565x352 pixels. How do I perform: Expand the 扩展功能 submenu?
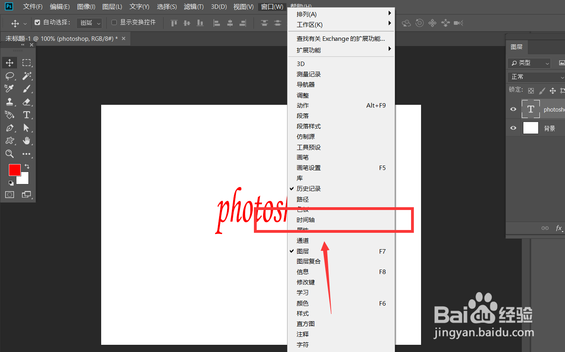pos(341,50)
